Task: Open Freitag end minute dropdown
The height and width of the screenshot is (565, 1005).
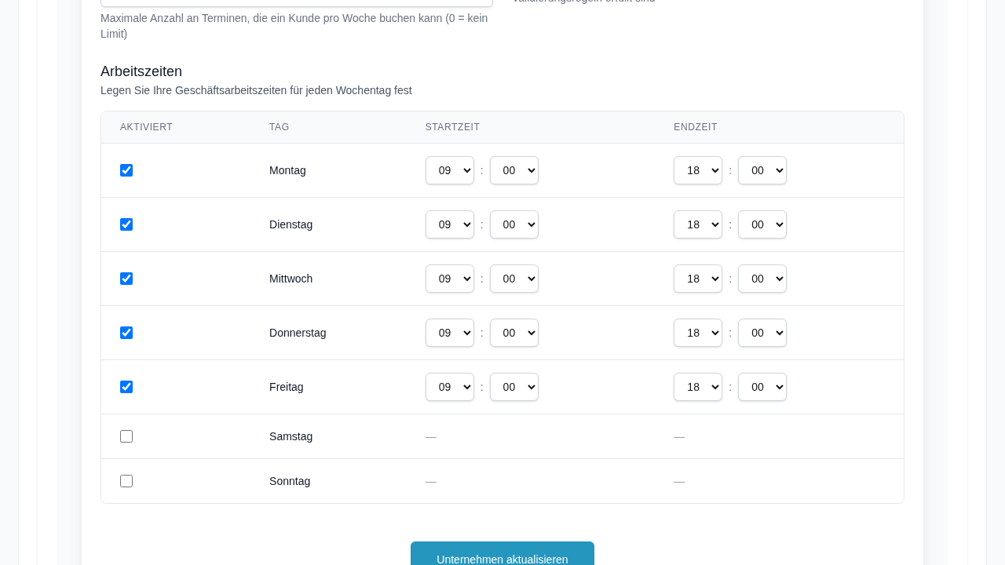Action: pos(762,387)
